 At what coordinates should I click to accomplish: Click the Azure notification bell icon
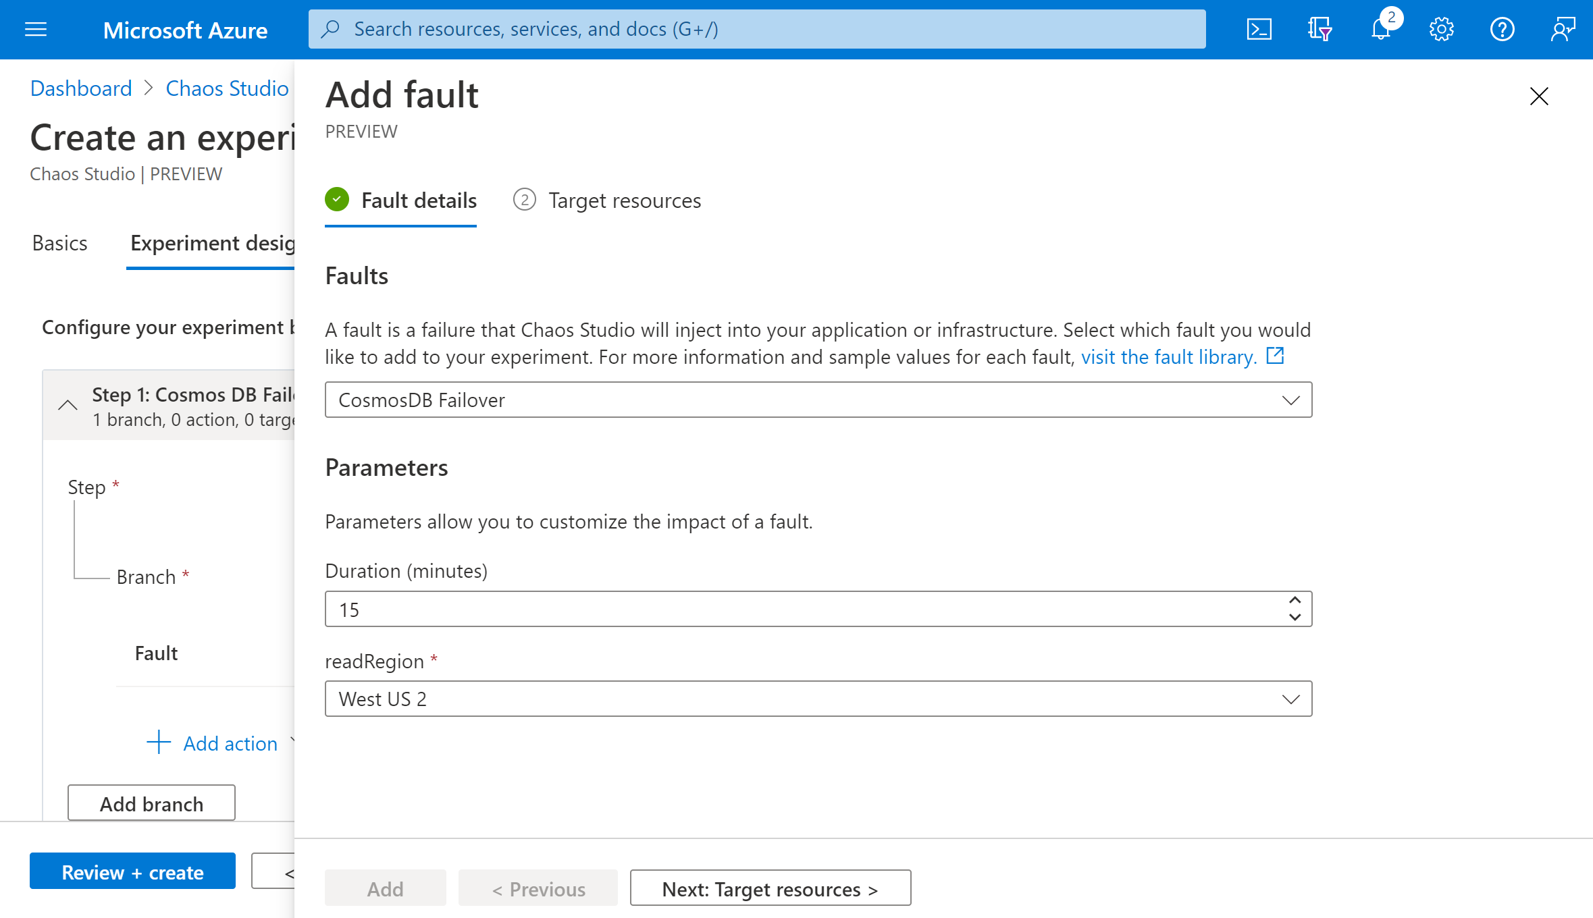pyautogui.click(x=1381, y=28)
